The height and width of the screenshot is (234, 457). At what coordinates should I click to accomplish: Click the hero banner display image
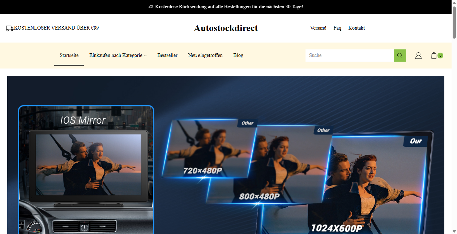coord(226,155)
